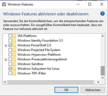Select the Windows-TIFF-IFilter list entry
The height and width of the screenshot is (96, 108).
(32, 73)
